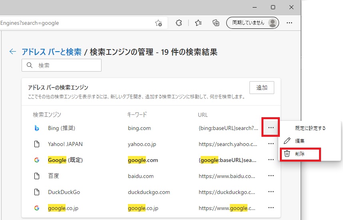This screenshot has height=220, width=343.
Task: Click the キーワード column header
Action: [x=137, y=114]
